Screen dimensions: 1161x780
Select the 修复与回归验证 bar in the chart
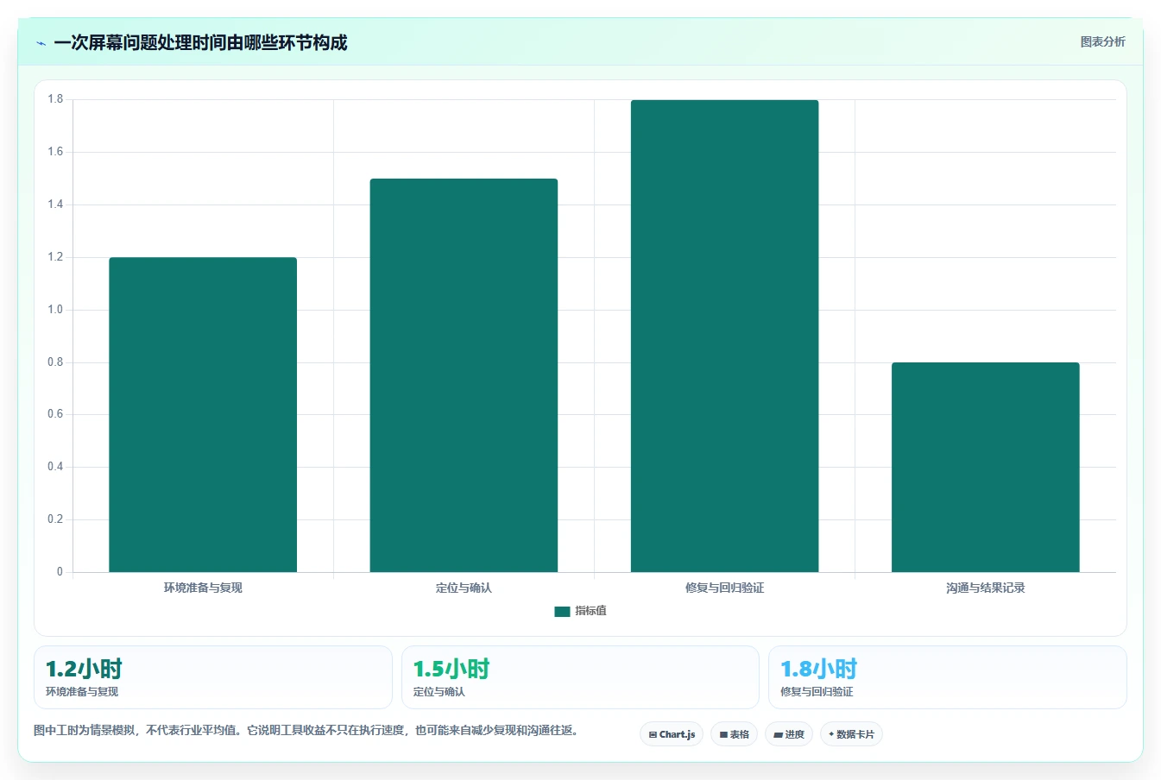[x=724, y=336]
